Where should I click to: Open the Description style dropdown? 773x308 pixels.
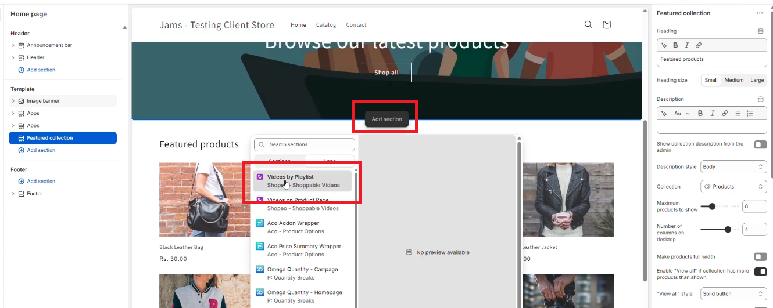tap(733, 167)
